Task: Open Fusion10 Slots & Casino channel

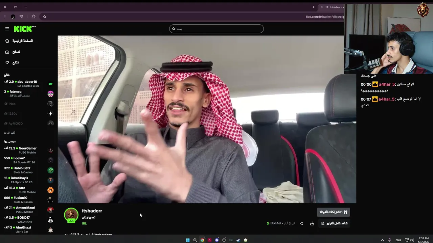Action: (x=29, y=200)
